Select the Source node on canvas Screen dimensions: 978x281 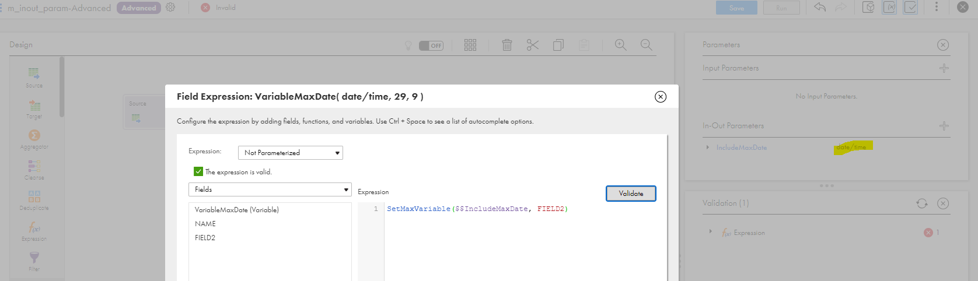(x=144, y=111)
